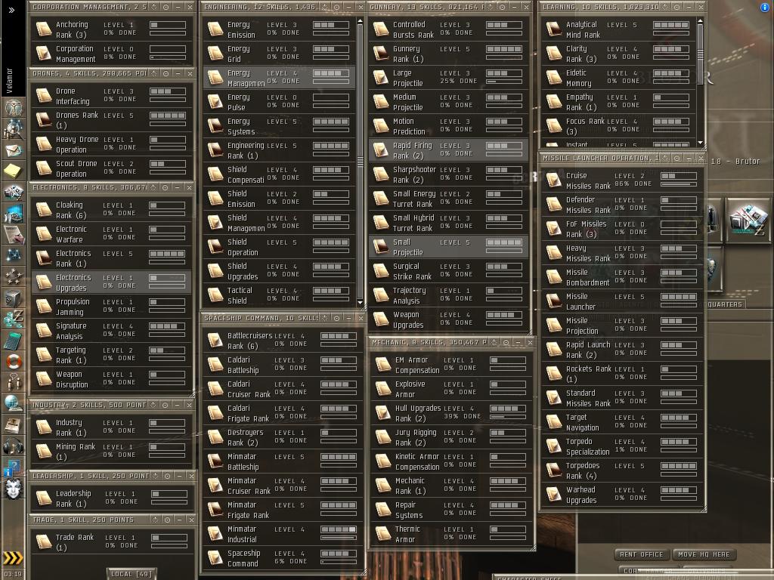Click Cruise Missiles 86% progress bar
The width and height of the screenshot is (774, 580).
(x=678, y=184)
